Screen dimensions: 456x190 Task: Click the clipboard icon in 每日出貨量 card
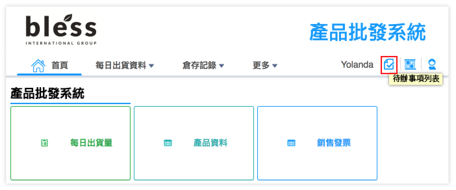[45, 143]
